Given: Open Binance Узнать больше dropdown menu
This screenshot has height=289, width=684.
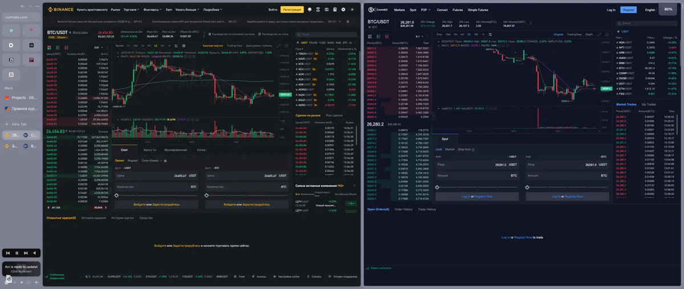Looking at the screenshot, I should coord(189,10).
